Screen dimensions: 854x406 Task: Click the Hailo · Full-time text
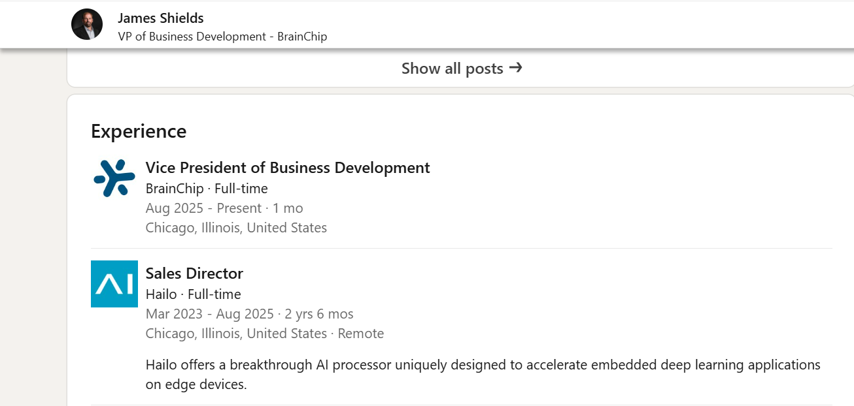point(194,294)
